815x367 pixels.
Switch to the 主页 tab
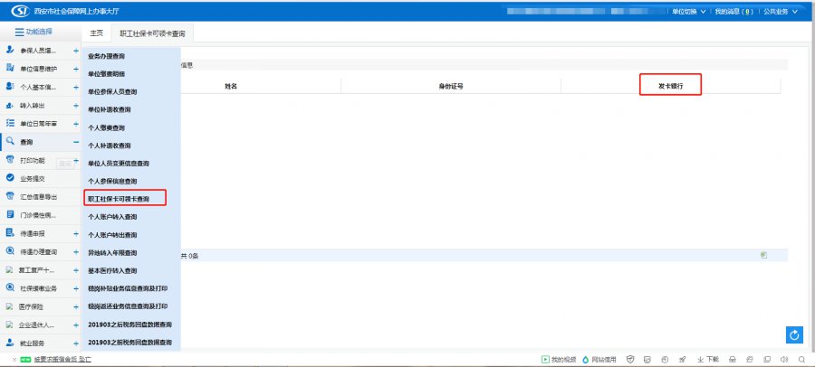97,33
